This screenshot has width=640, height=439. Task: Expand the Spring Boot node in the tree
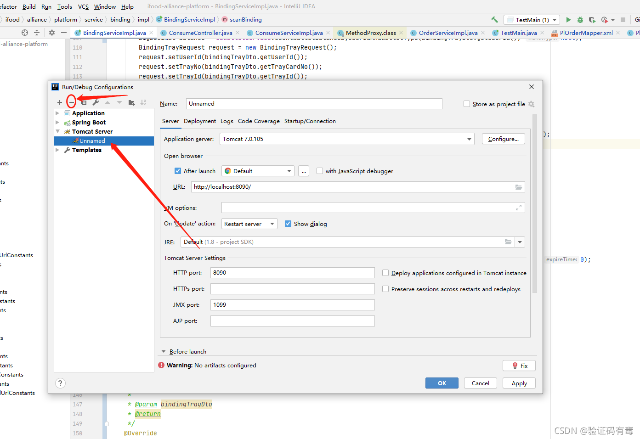pos(57,122)
